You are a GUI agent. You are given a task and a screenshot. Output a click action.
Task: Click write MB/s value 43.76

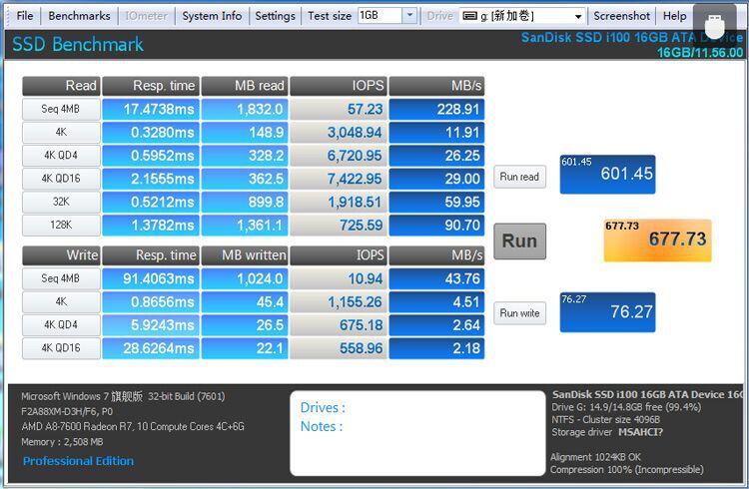tap(436, 278)
